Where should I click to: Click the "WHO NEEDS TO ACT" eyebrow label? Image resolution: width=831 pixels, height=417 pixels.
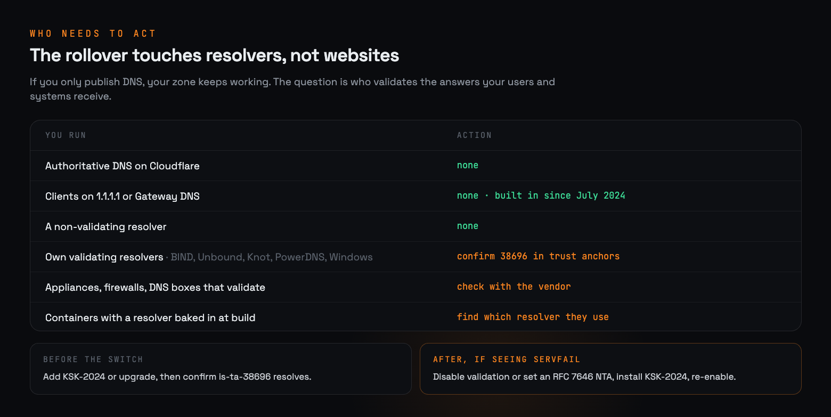[93, 34]
